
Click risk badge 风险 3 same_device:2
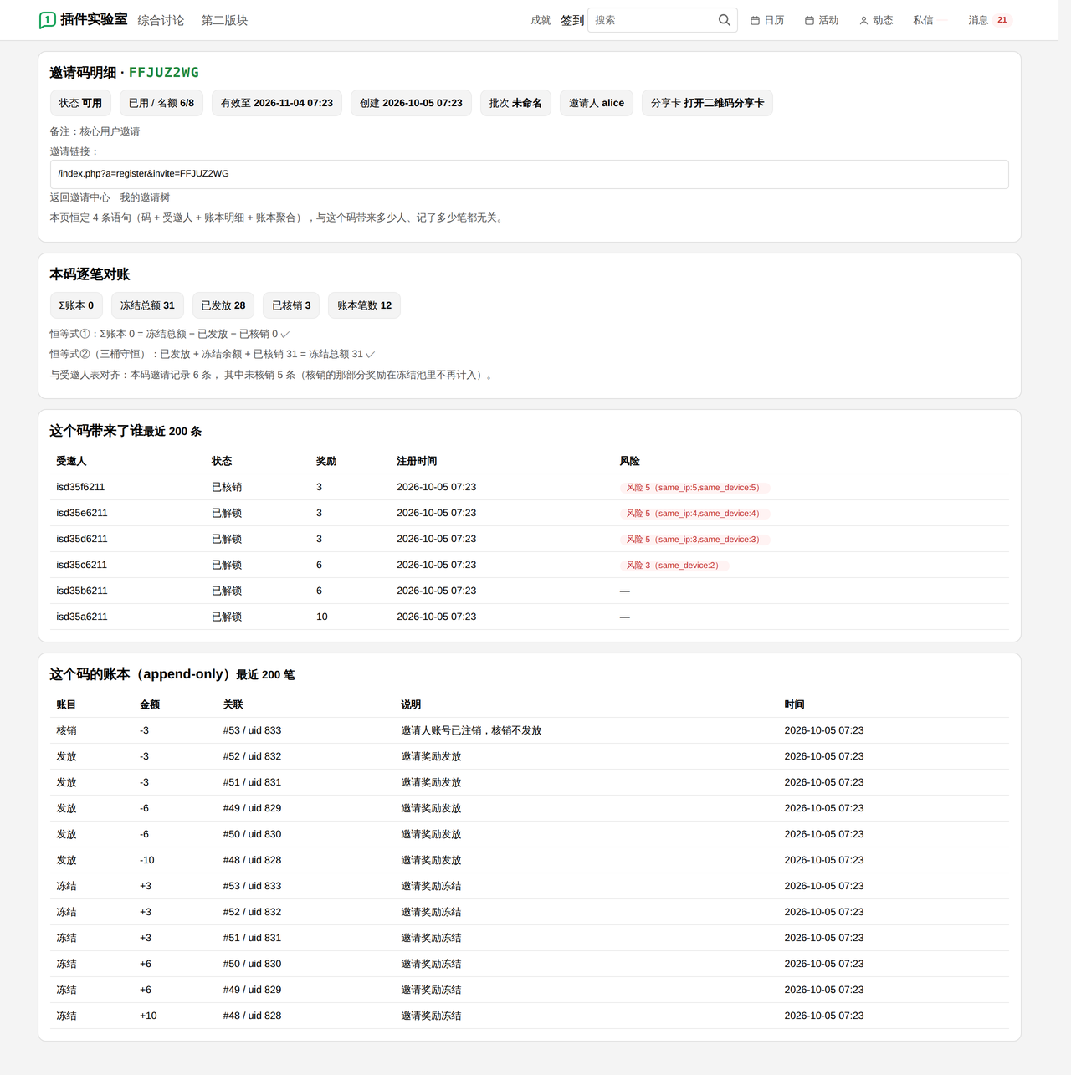(674, 566)
